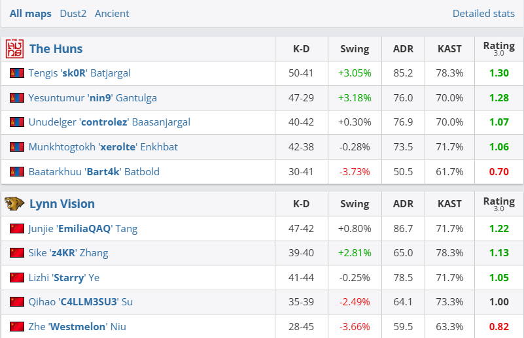Image resolution: width=524 pixels, height=338 pixels.
Task: Open Lizhi 'Starry' Ye's player profile
Action: click(x=63, y=278)
